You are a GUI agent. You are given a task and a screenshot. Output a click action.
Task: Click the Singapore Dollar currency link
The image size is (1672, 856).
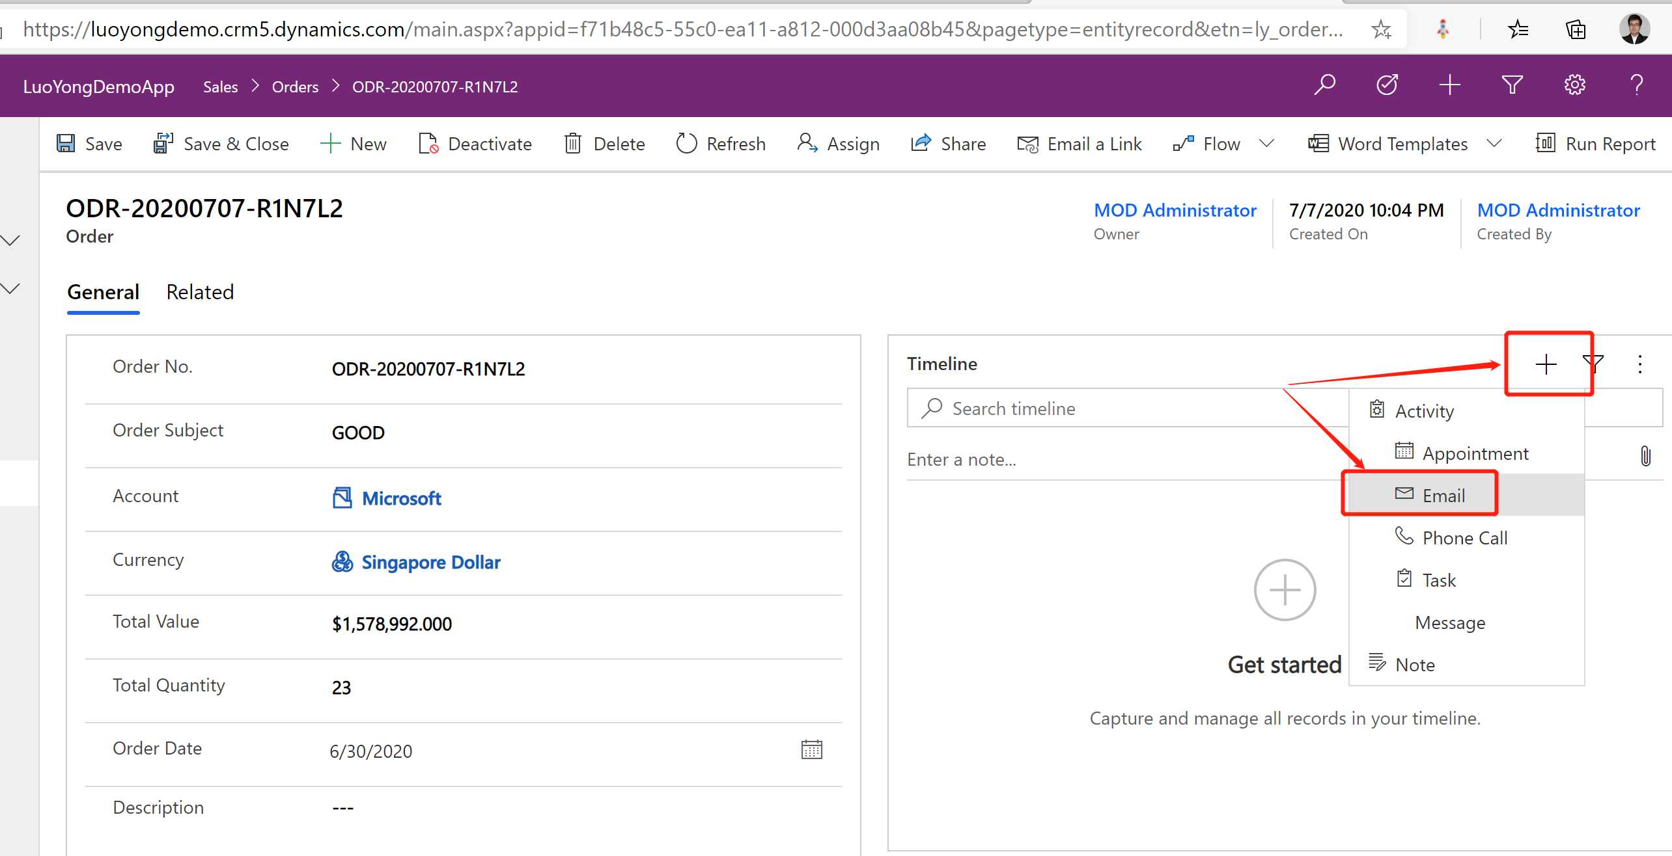coord(430,561)
